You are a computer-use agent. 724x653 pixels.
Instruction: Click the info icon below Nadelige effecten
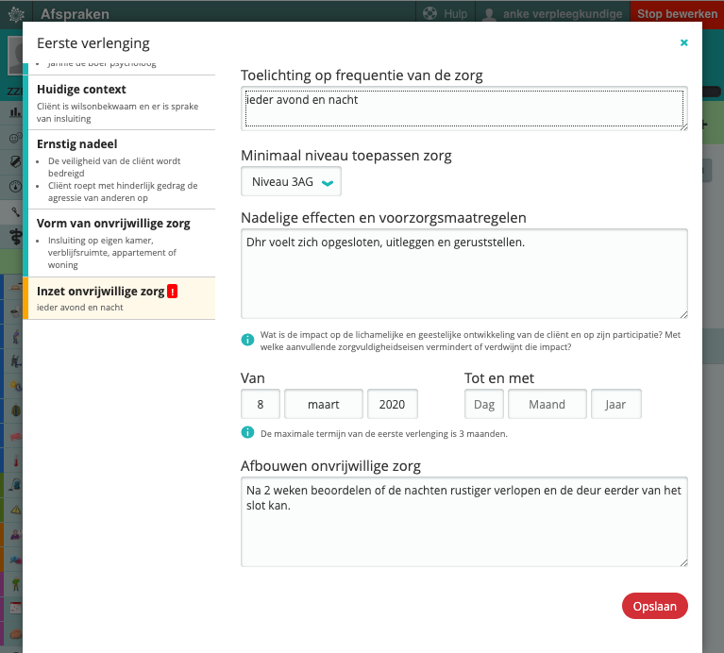pyautogui.click(x=247, y=340)
